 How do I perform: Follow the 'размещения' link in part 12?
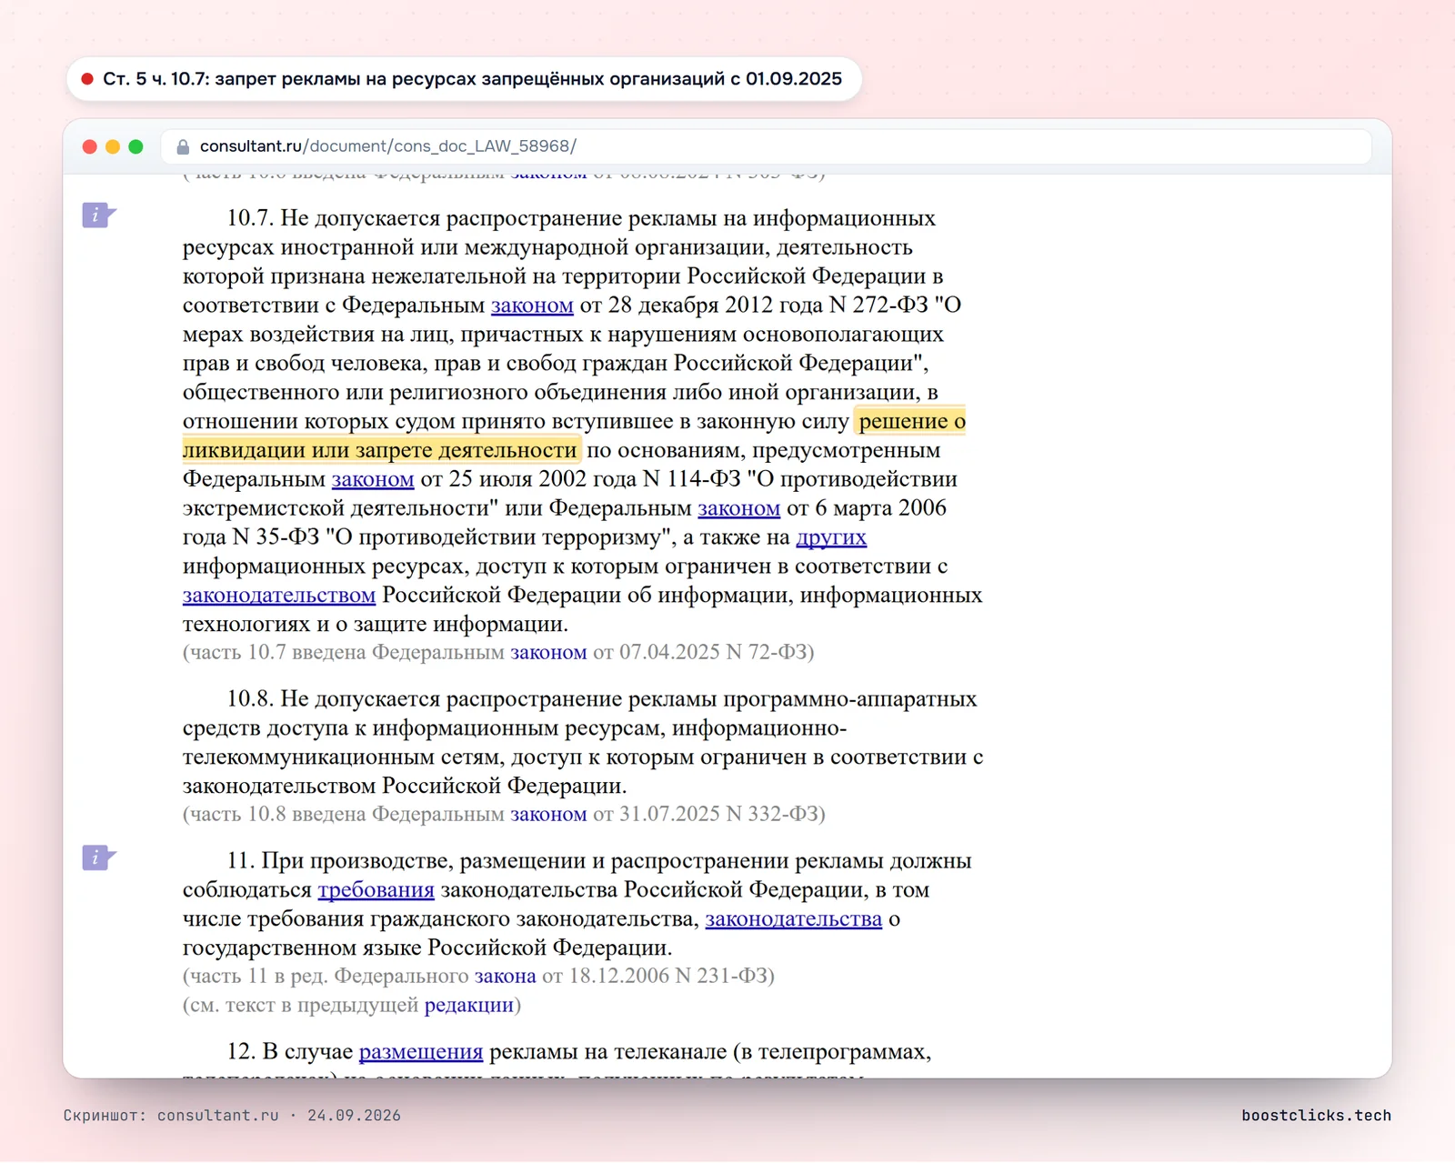(x=421, y=1052)
